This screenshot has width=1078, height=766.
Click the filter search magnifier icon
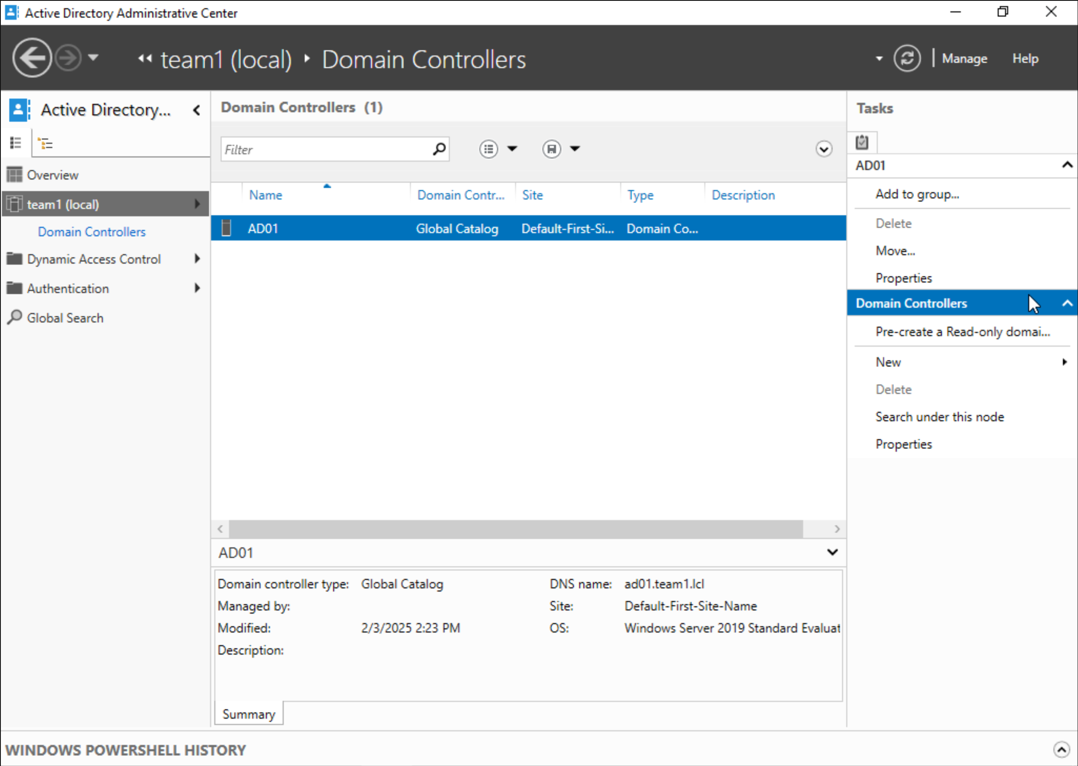(x=439, y=149)
